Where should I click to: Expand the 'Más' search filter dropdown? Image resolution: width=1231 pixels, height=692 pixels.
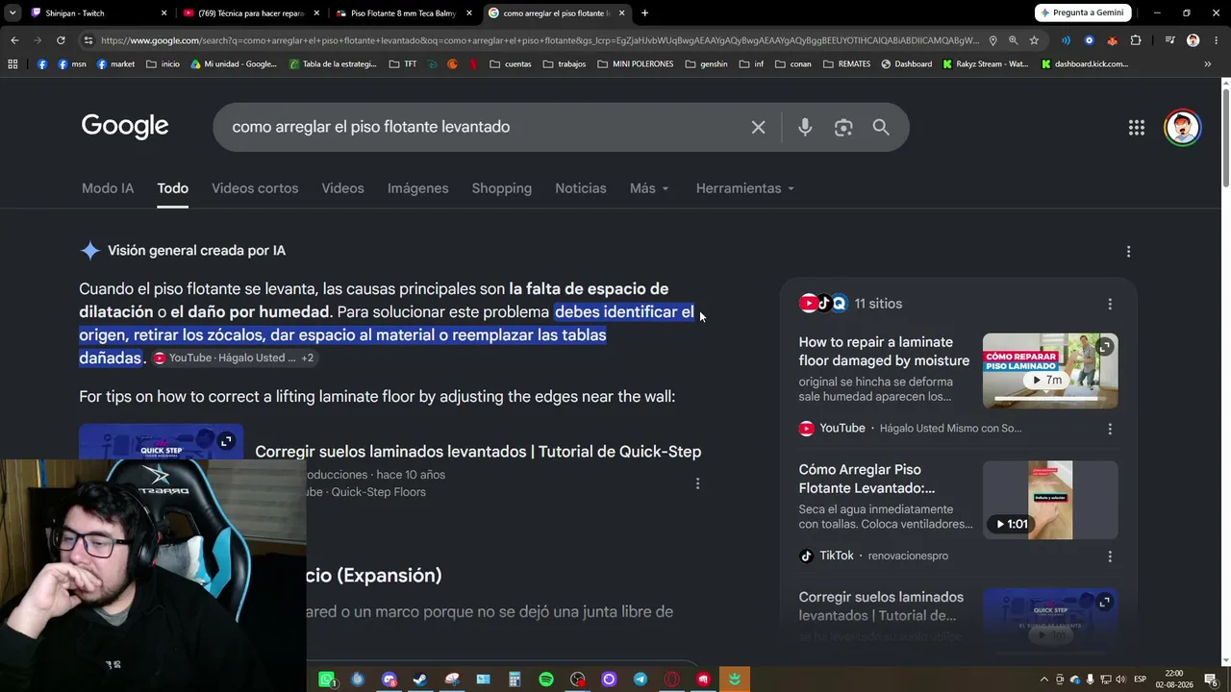649,188
